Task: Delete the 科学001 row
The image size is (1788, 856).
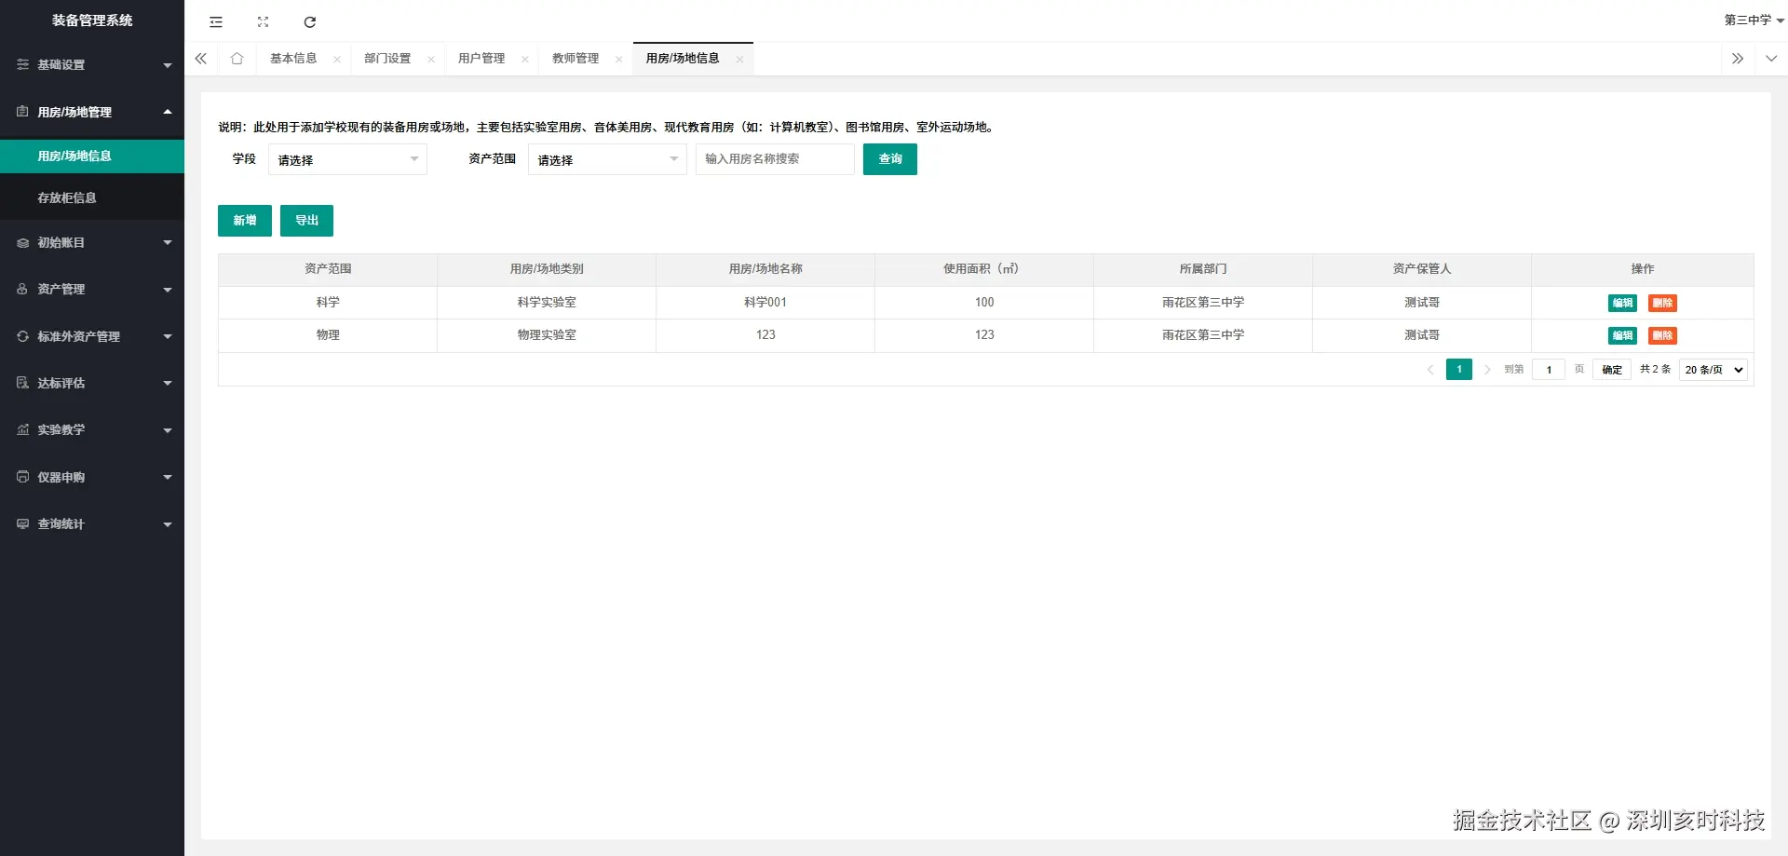Action: tap(1662, 303)
